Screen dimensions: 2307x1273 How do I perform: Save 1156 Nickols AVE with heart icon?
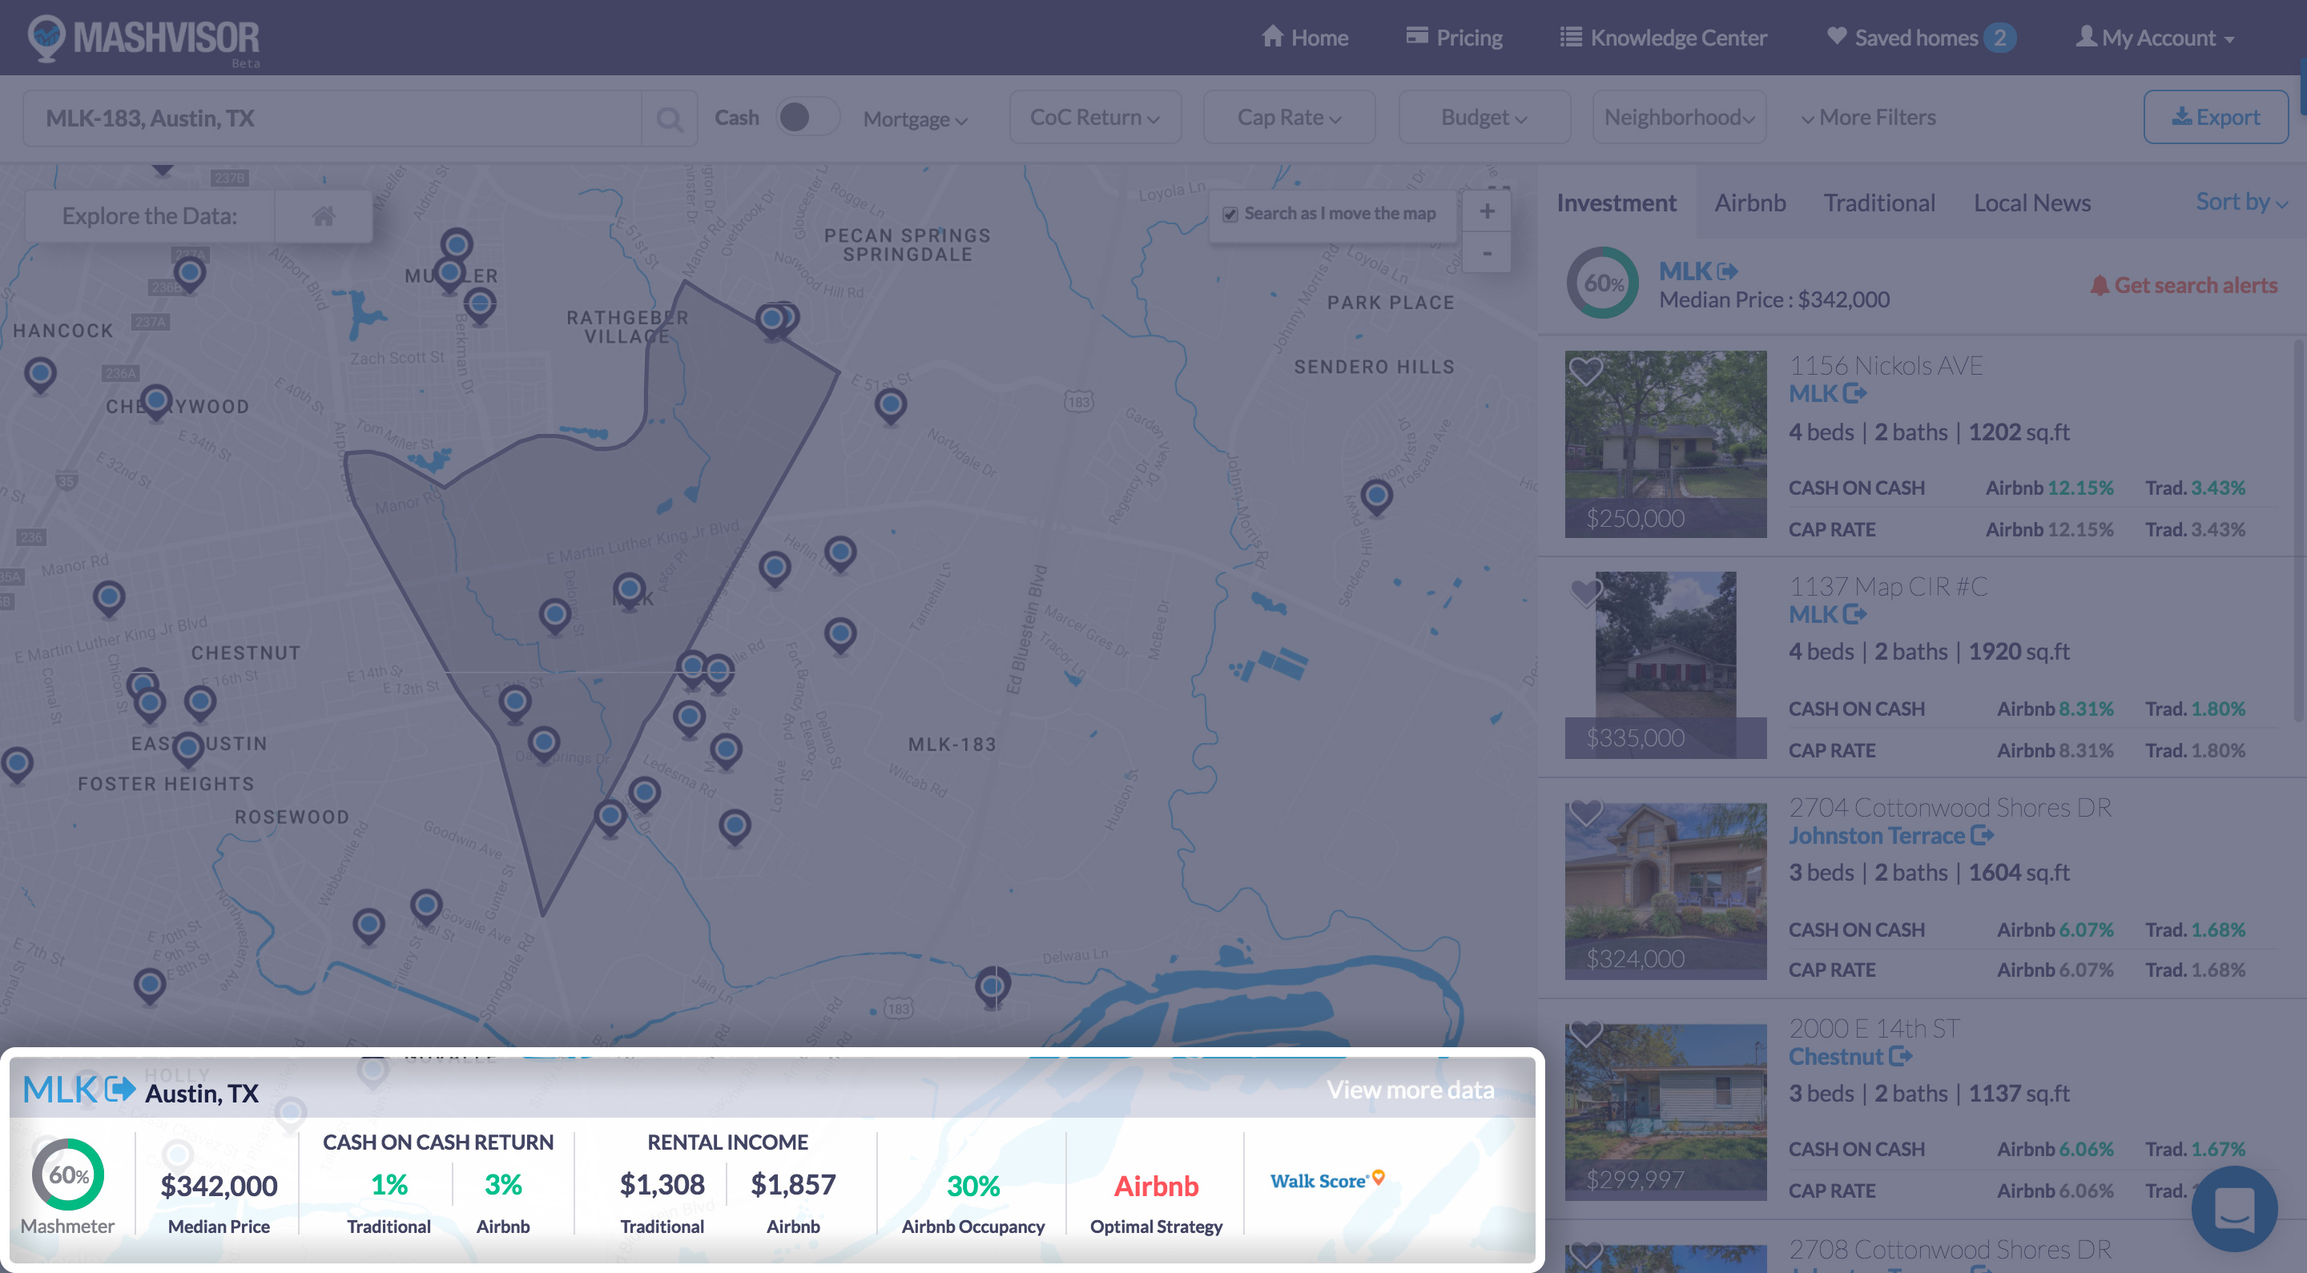pyautogui.click(x=1586, y=371)
